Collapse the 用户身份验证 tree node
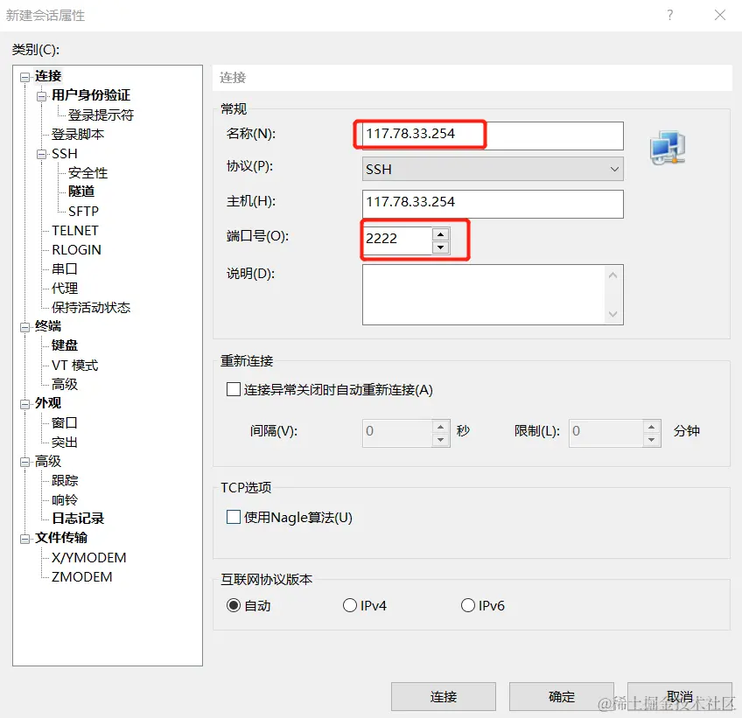Image resolution: width=742 pixels, height=718 pixels. (x=42, y=96)
